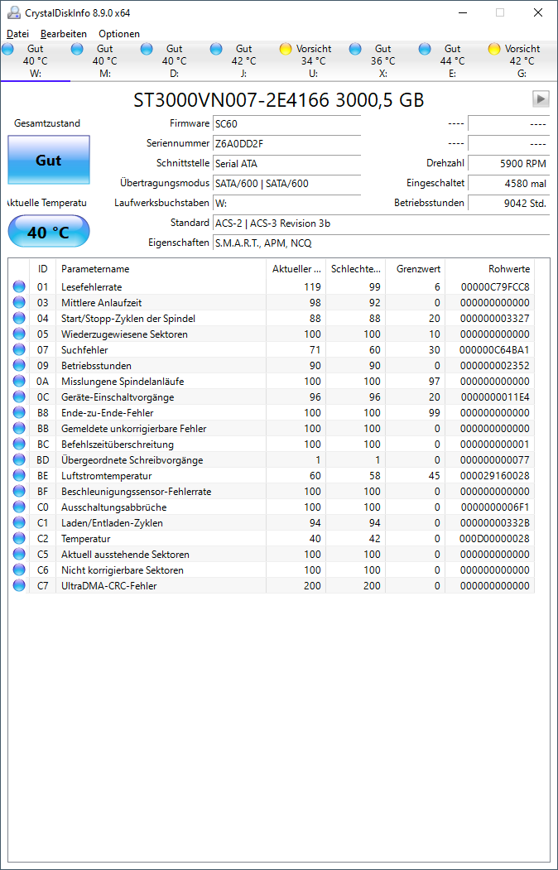Click the status orb for UltraDMA-CRC-Fehler

(19, 586)
